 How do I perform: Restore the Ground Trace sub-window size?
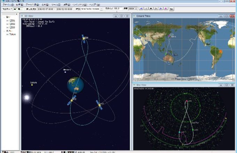click(227, 16)
